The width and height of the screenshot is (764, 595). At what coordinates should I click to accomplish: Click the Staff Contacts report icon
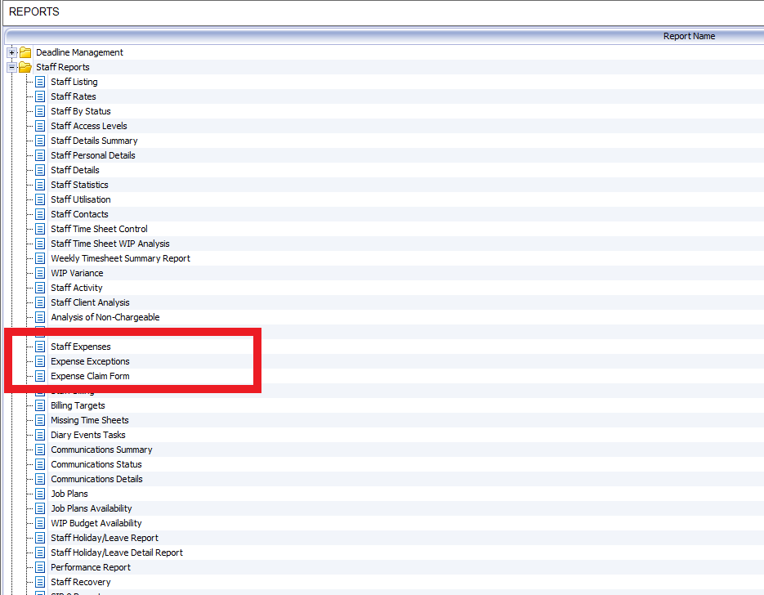click(40, 214)
